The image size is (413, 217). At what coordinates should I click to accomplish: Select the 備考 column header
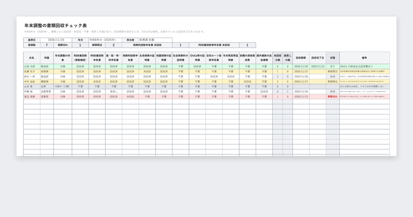pyautogui.click(x=364, y=58)
